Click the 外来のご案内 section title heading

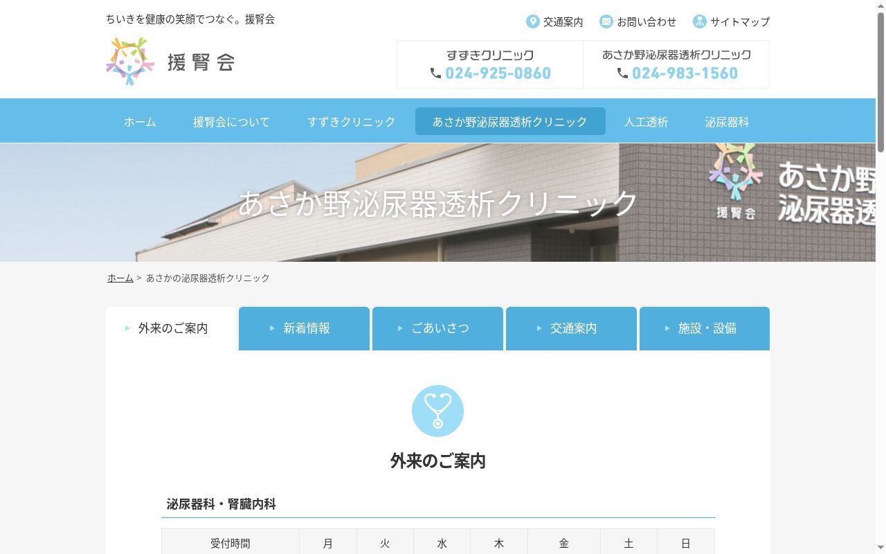tap(438, 461)
